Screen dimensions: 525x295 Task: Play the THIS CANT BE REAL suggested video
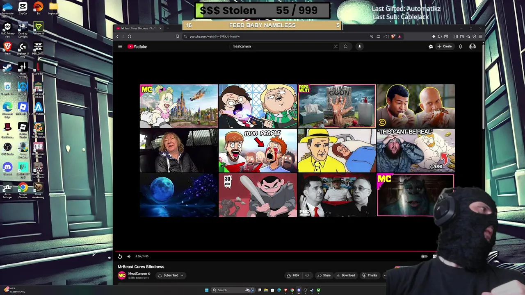pos(415,151)
